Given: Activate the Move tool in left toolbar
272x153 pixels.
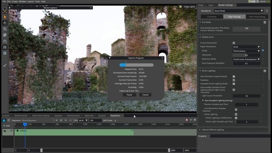Looking at the screenshot, I should point(5,23).
